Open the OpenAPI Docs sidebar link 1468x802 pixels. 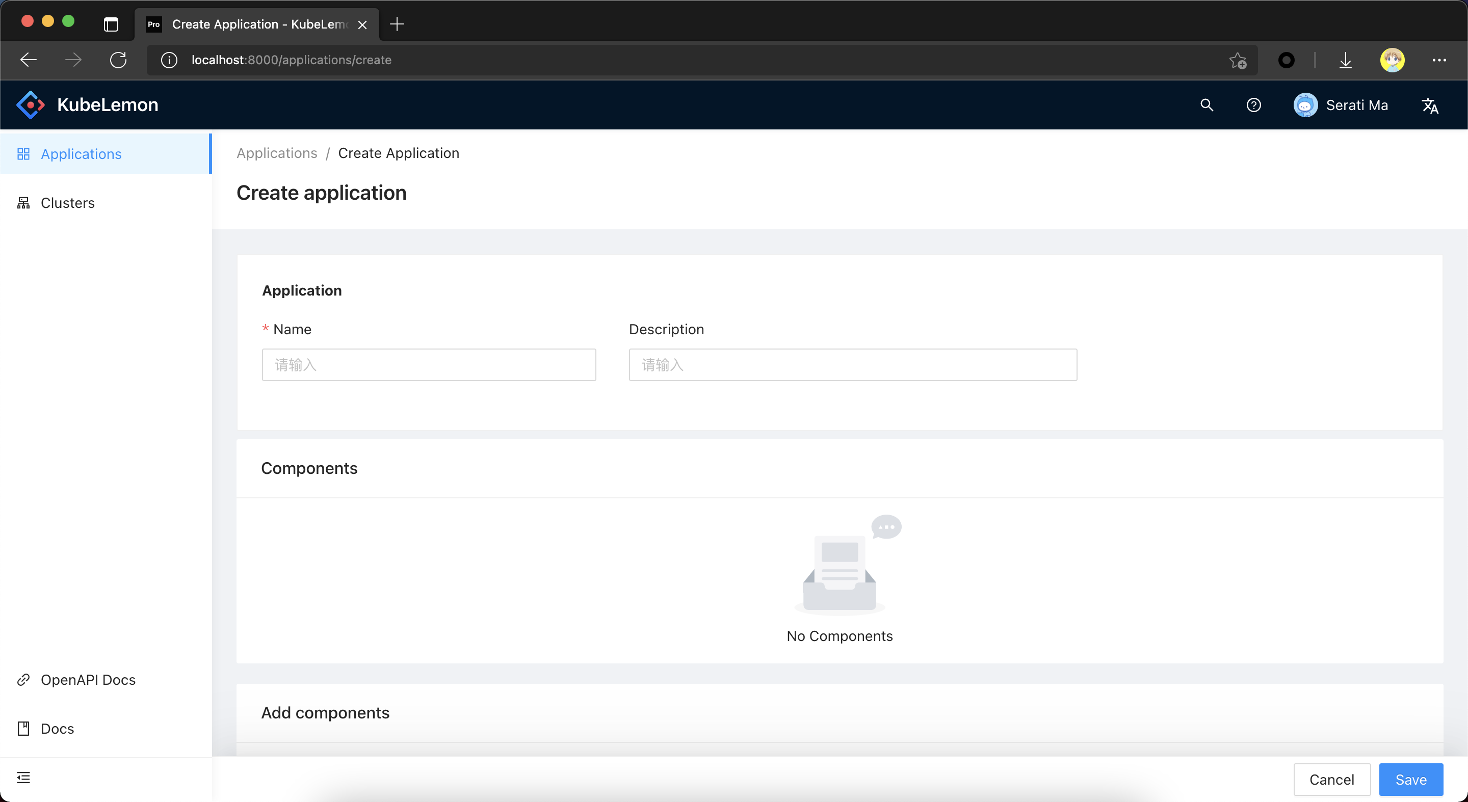88,680
